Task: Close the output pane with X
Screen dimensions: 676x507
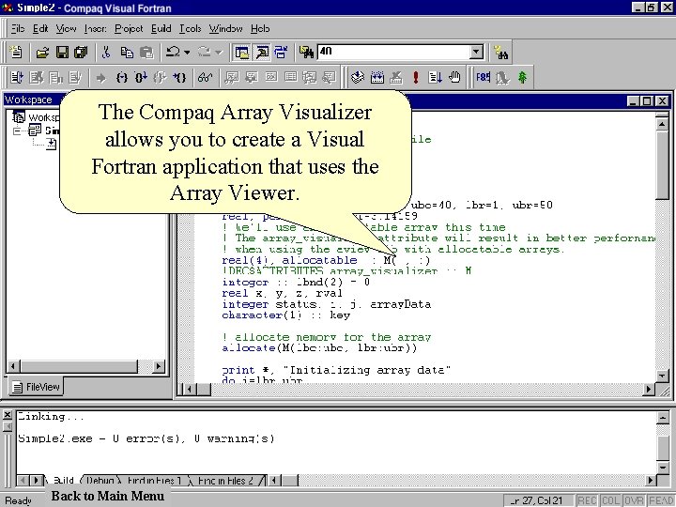Action: pos(8,415)
